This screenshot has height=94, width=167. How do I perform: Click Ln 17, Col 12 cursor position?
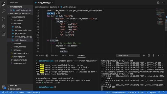pyautogui.click(x=116, y=92)
